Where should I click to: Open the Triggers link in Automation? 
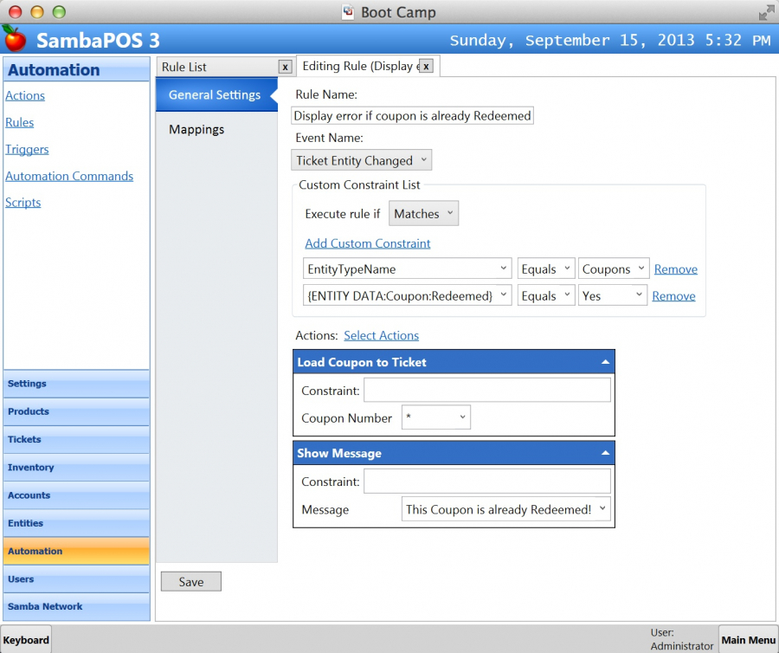click(27, 149)
